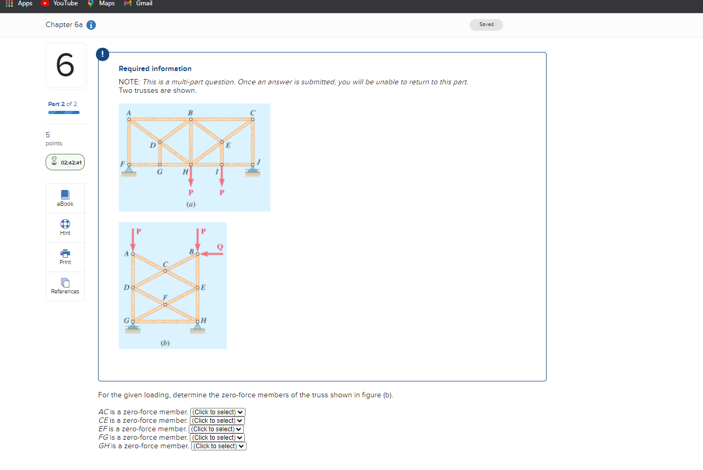Click the Saved status button
Screen dimensions: 703x470
(x=486, y=24)
